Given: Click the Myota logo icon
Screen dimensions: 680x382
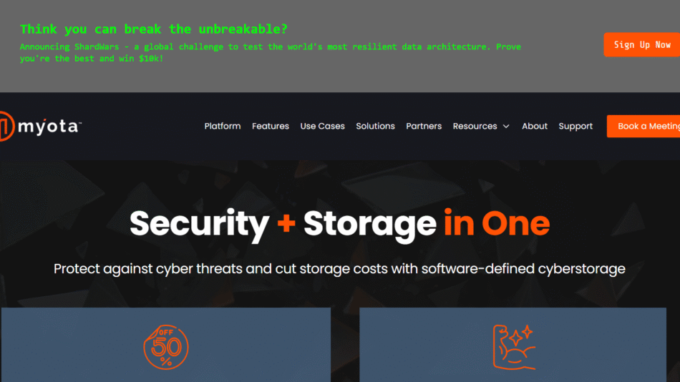Looking at the screenshot, I should (7, 126).
